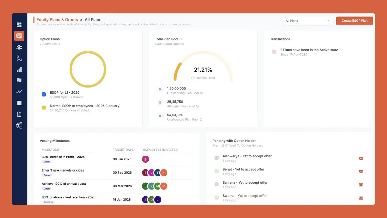Viewport: 387px width, 218px height.
Task: Click "Achieve 120% of annual quota" milestone
Action: pyautogui.click(x=64, y=184)
